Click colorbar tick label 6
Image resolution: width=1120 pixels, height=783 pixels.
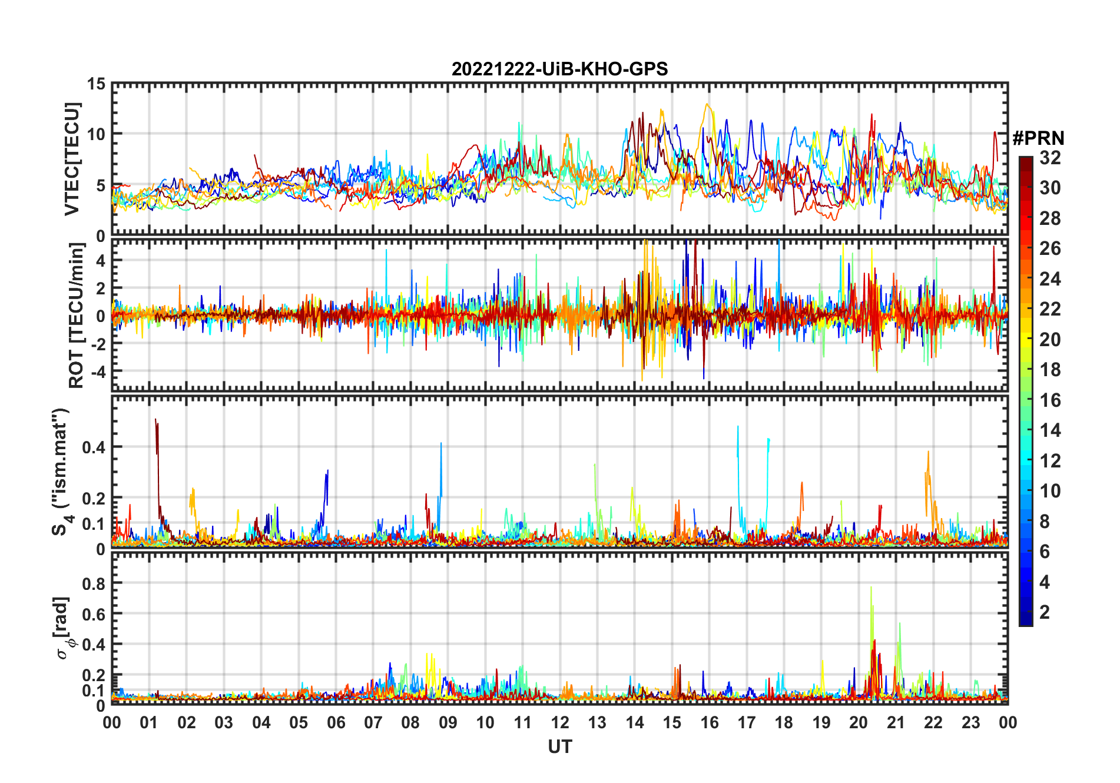(1045, 551)
